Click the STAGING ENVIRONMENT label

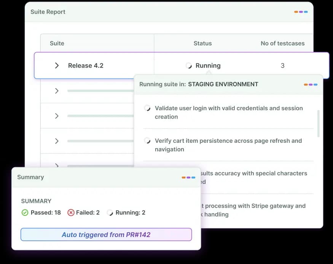223,84
